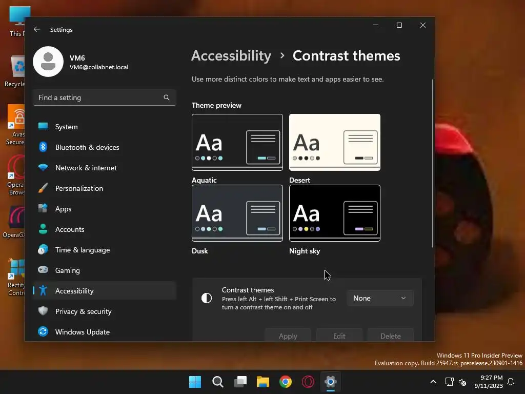Open File Explorer from taskbar

263,382
